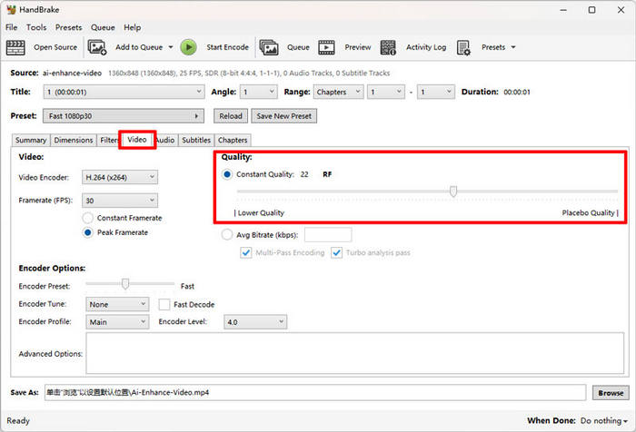Click the Constant Quality slider handle
This screenshot has width=636, height=432.
(x=453, y=191)
